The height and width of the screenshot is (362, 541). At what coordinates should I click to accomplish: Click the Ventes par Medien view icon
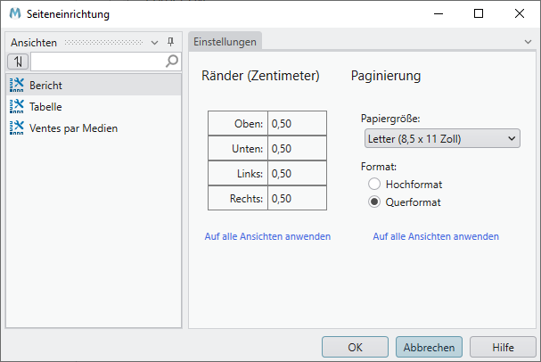point(17,128)
